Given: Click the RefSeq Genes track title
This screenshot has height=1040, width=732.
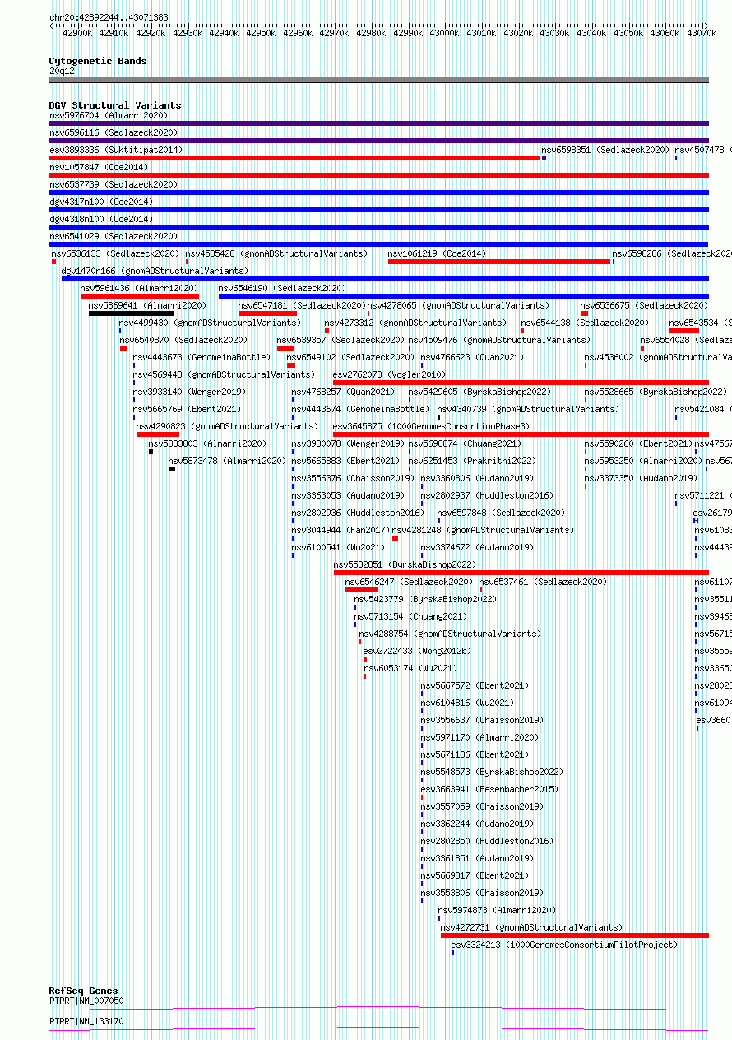Looking at the screenshot, I should click(x=83, y=991).
